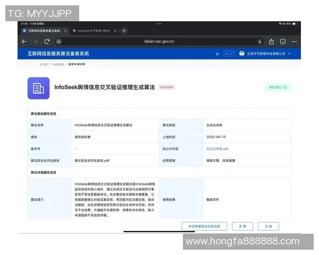Click the 服务提供者 role value
The height and width of the screenshot is (255, 319).
[82, 137]
